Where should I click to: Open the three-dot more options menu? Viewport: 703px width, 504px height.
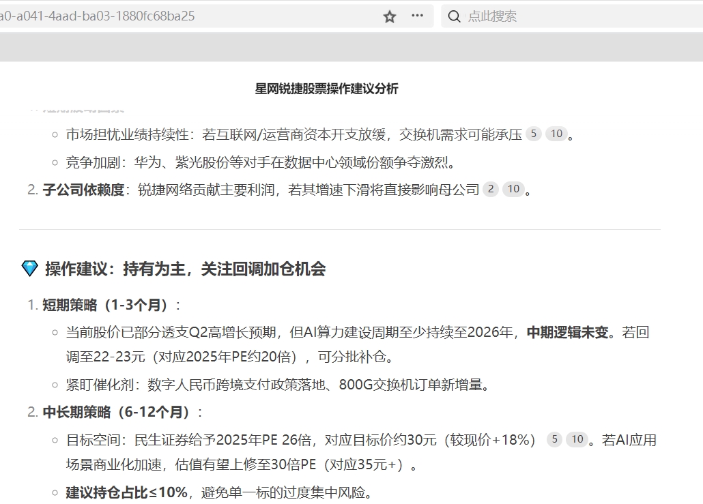click(417, 16)
